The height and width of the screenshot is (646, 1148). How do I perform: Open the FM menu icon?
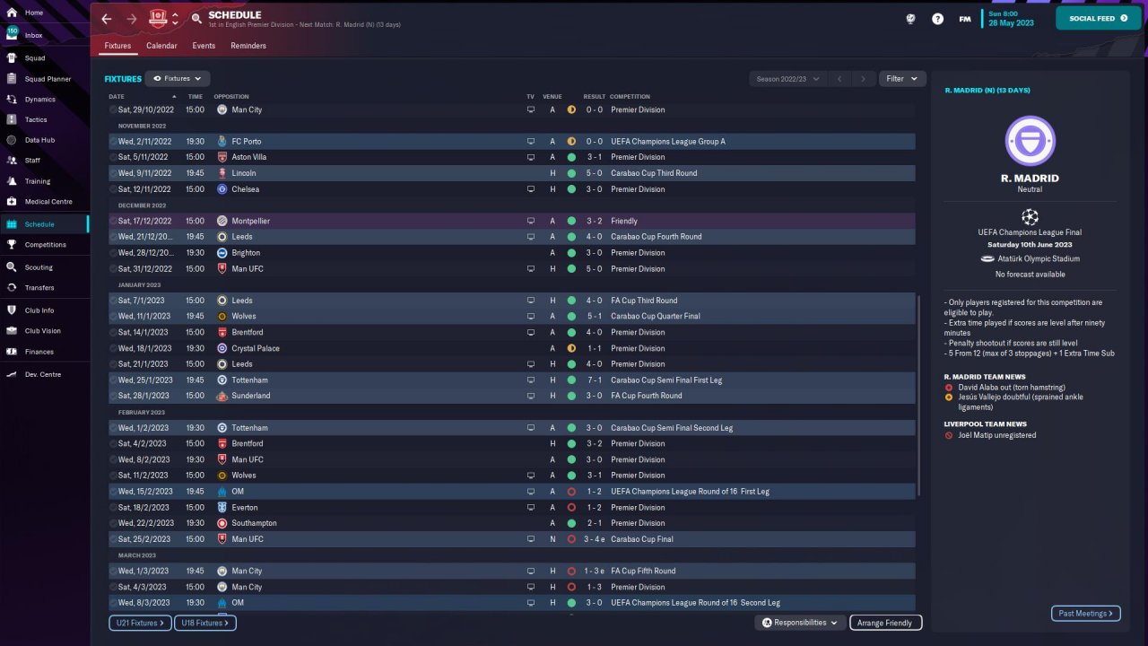tap(965, 19)
